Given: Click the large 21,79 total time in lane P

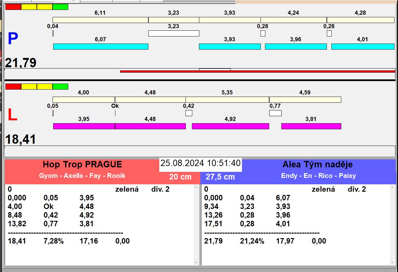Looking at the screenshot, I should 21,62.
